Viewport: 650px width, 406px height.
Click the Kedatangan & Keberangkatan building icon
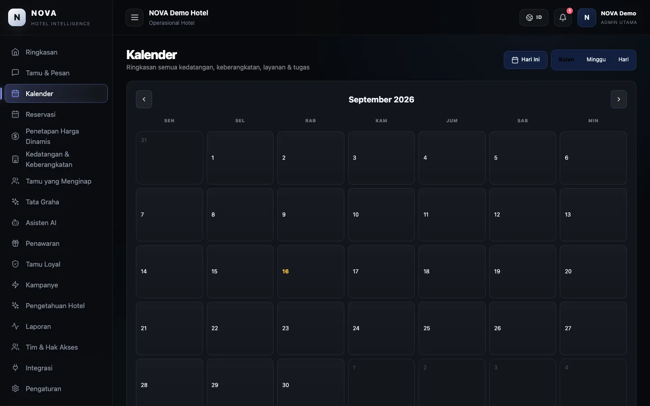[15, 159]
